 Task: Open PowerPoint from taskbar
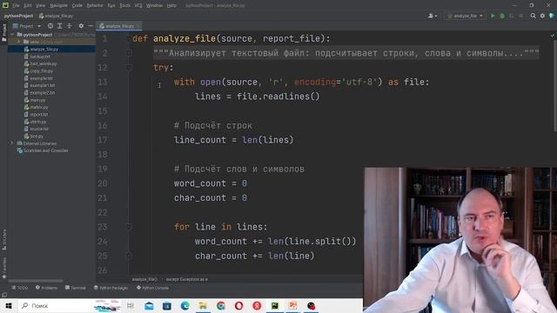coord(293,305)
